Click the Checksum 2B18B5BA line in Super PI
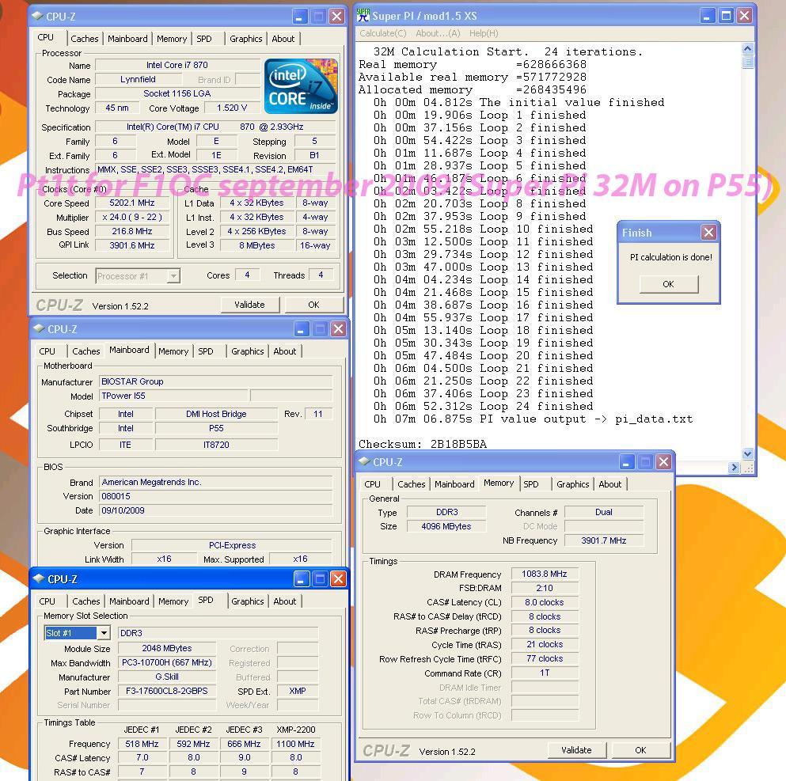This screenshot has height=781, width=786. 423,444
